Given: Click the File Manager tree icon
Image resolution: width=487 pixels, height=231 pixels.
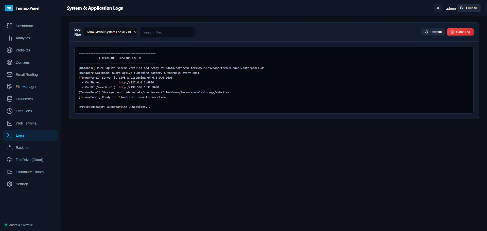Looking at the screenshot, I should click(10, 87).
